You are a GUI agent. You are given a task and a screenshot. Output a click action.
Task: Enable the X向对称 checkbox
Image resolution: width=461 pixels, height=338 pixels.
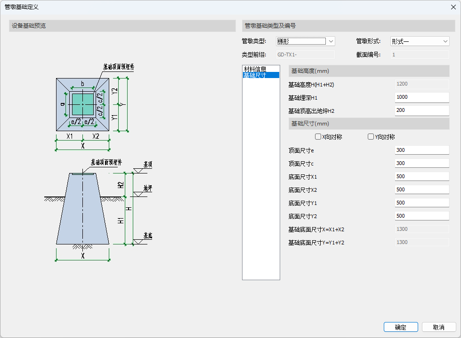[318, 137]
